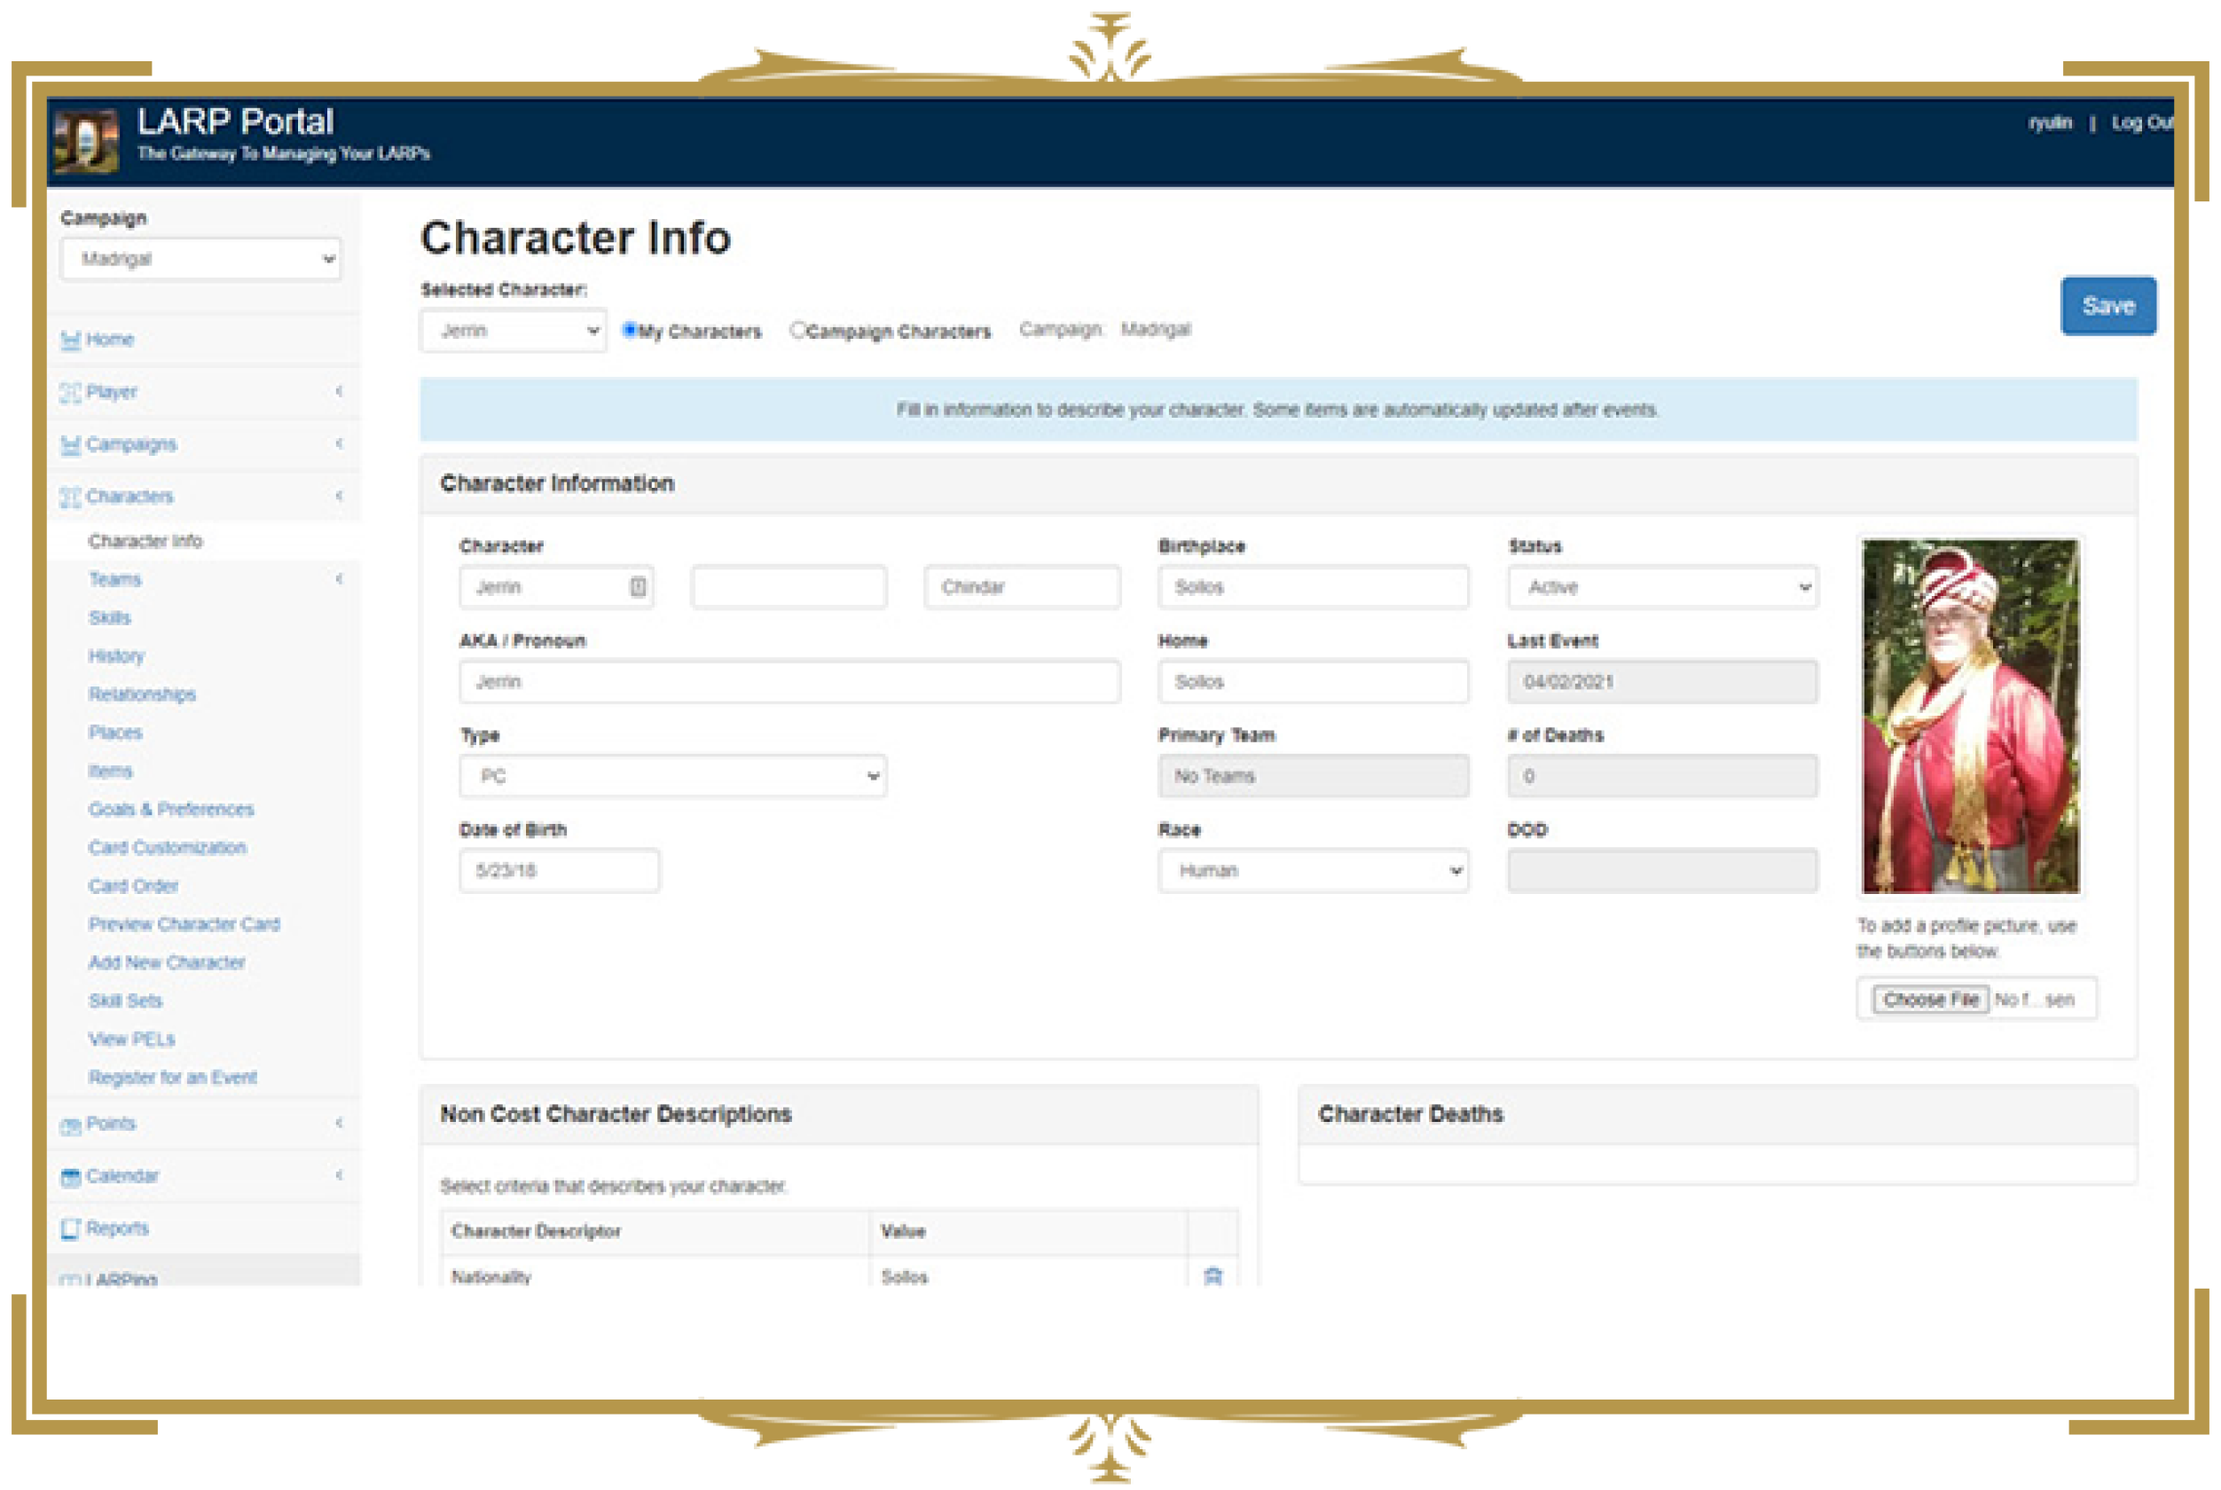
Task: Open the Race dropdown showing Human
Action: [1313, 870]
